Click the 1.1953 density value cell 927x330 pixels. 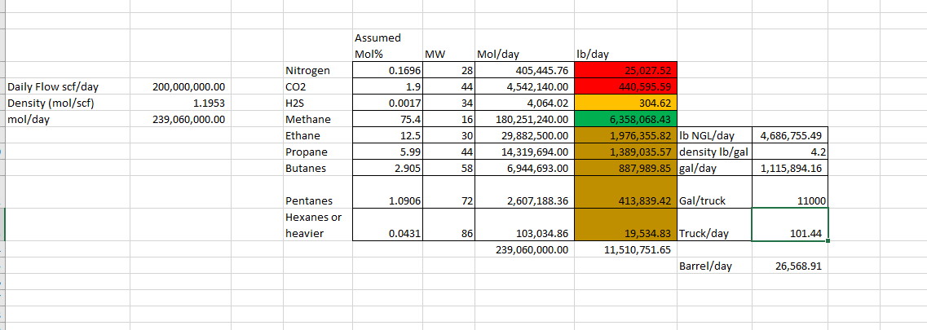(x=180, y=103)
